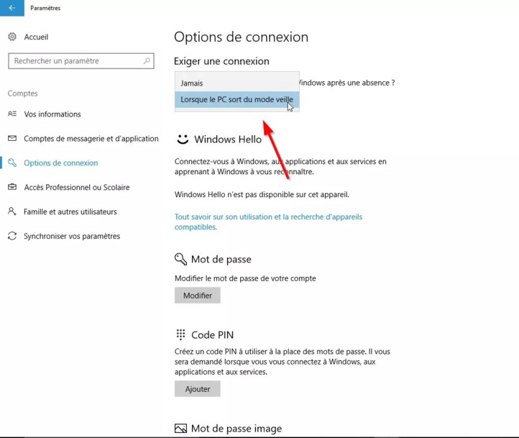Click the Accueil gear icon
Image resolution: width=519 pixels, height=438 pixels.
(12, 37)
